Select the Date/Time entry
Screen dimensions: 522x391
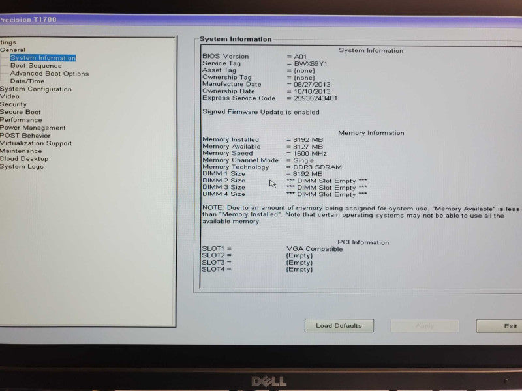27,81
